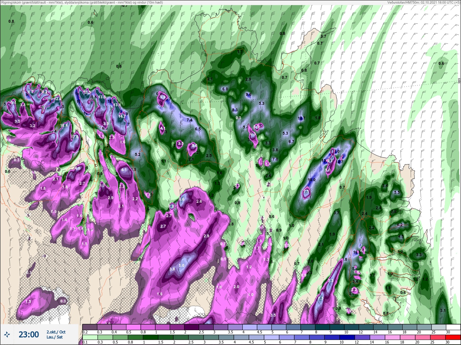461x345 pixels.
Task: Click the 13.8 precipitation value on the map
Action: pos(117,105)
